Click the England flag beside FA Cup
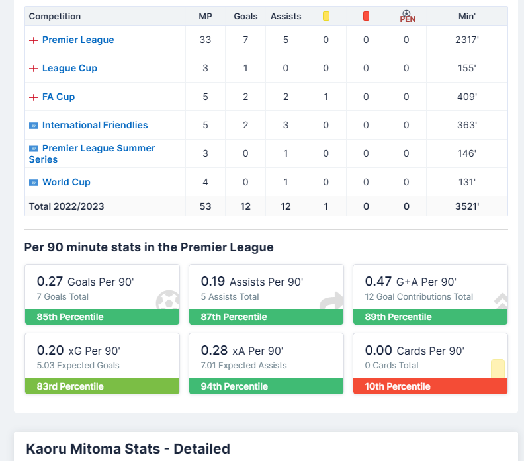This screenshot has height=461, width=524. click(x=33, y=97)
